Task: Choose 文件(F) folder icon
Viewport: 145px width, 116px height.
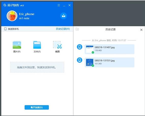Action: point(37,45)
